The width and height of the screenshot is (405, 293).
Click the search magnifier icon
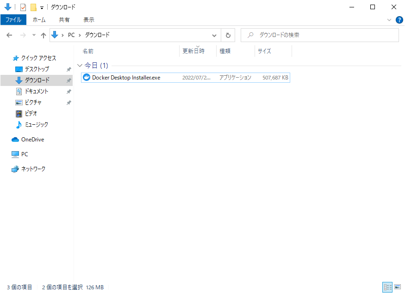tap(250, 35)
